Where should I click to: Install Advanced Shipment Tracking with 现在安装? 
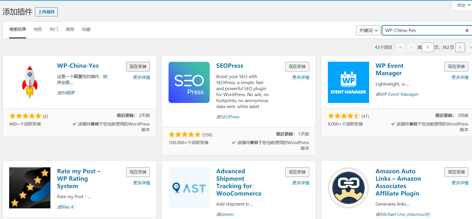[297, 172]
